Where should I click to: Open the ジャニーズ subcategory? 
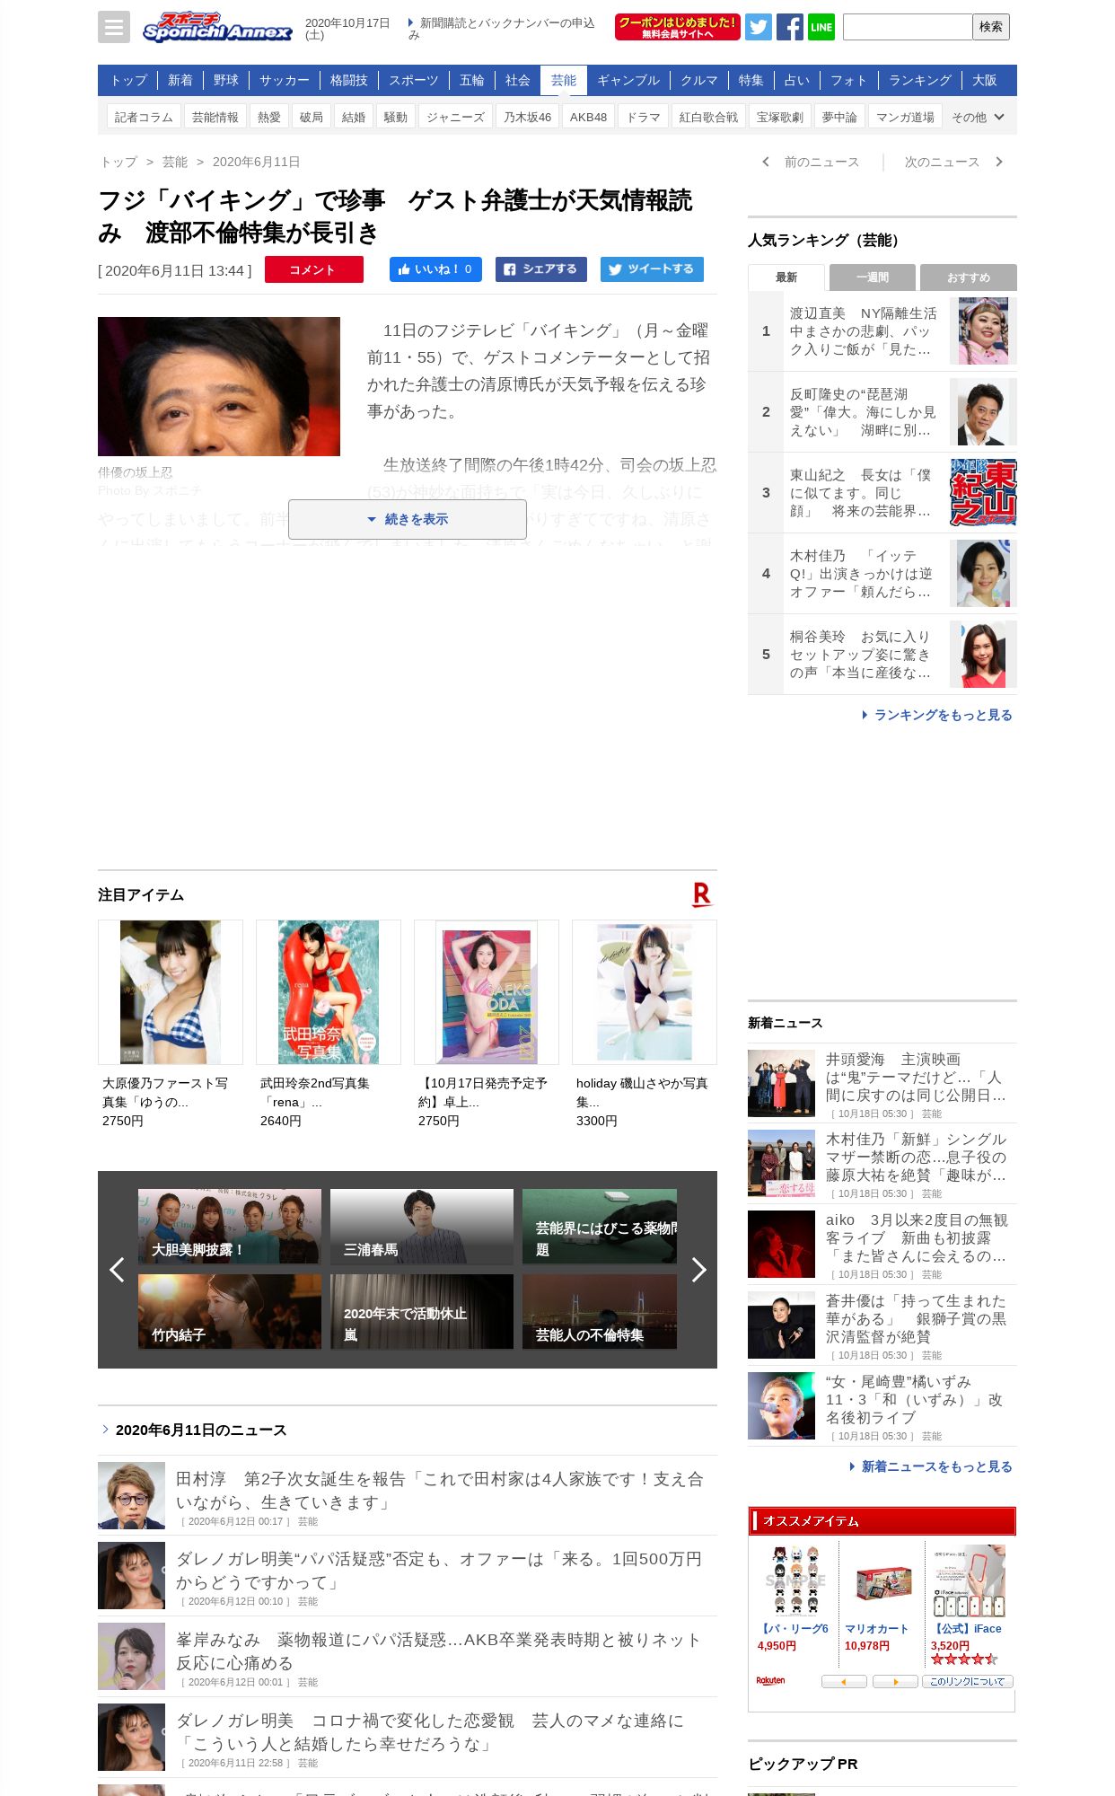[455, 118]
